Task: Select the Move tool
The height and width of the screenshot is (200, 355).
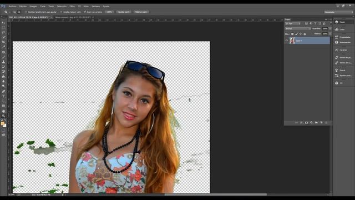Action: point(3,23)
